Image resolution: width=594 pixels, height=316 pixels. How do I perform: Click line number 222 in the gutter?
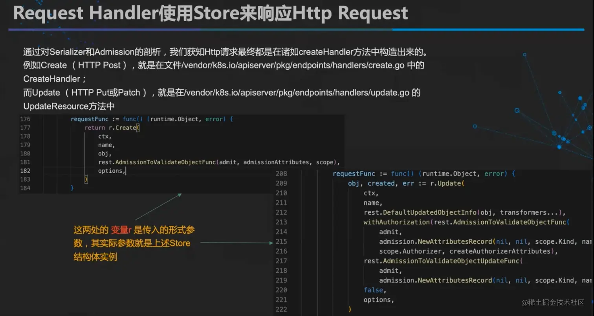281,309
